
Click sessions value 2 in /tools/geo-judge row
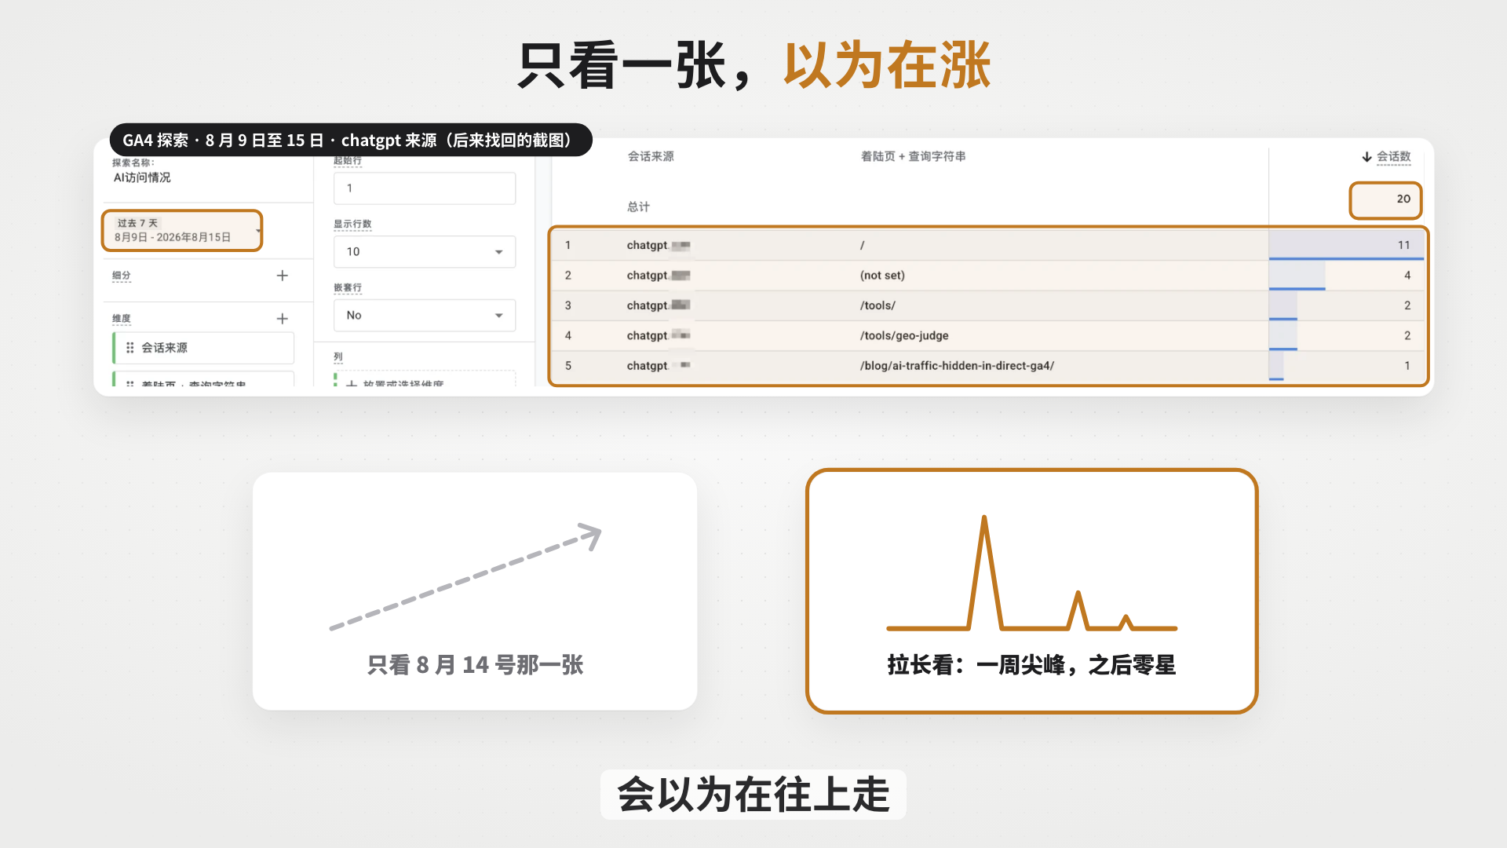click(1407, 335)
